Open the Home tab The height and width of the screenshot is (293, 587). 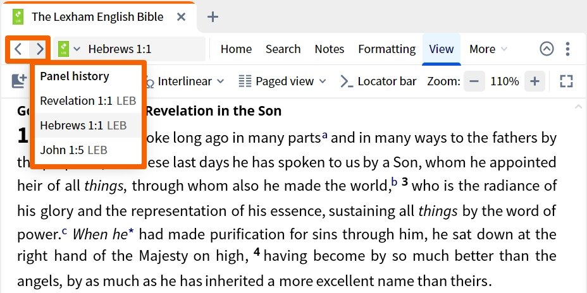[x=236, y=49]
